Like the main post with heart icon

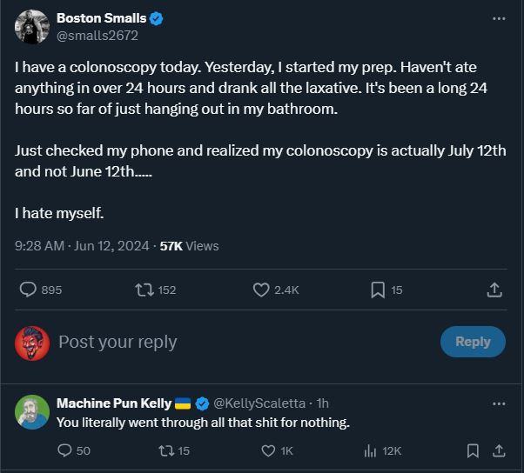click(x=261, y=290)
